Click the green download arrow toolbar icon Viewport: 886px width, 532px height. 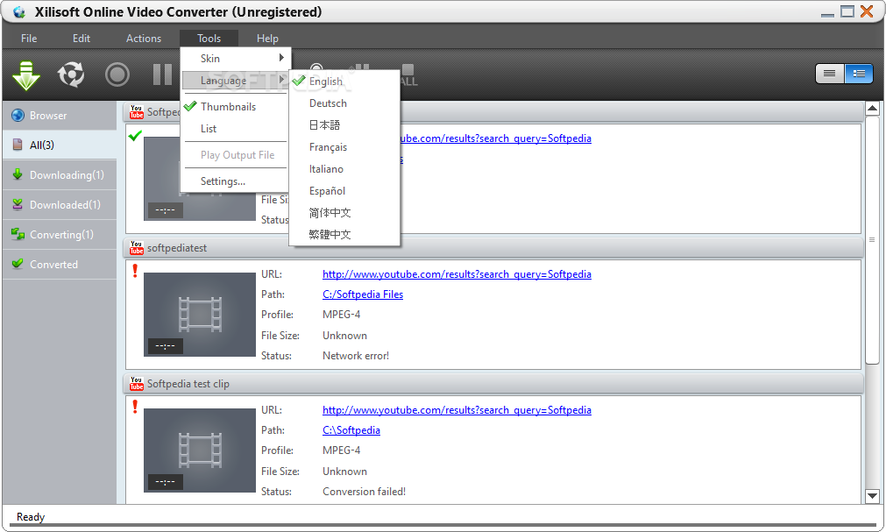(26, 75)
